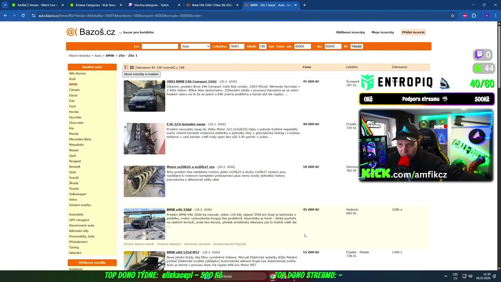Viewport: 501px width, 282px height.
Task: Select Alfa Romeo in the brand sidebar
Action: click(x=77, y=73)
